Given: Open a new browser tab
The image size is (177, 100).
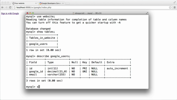Looking at the screenshot, I should 67,3.
